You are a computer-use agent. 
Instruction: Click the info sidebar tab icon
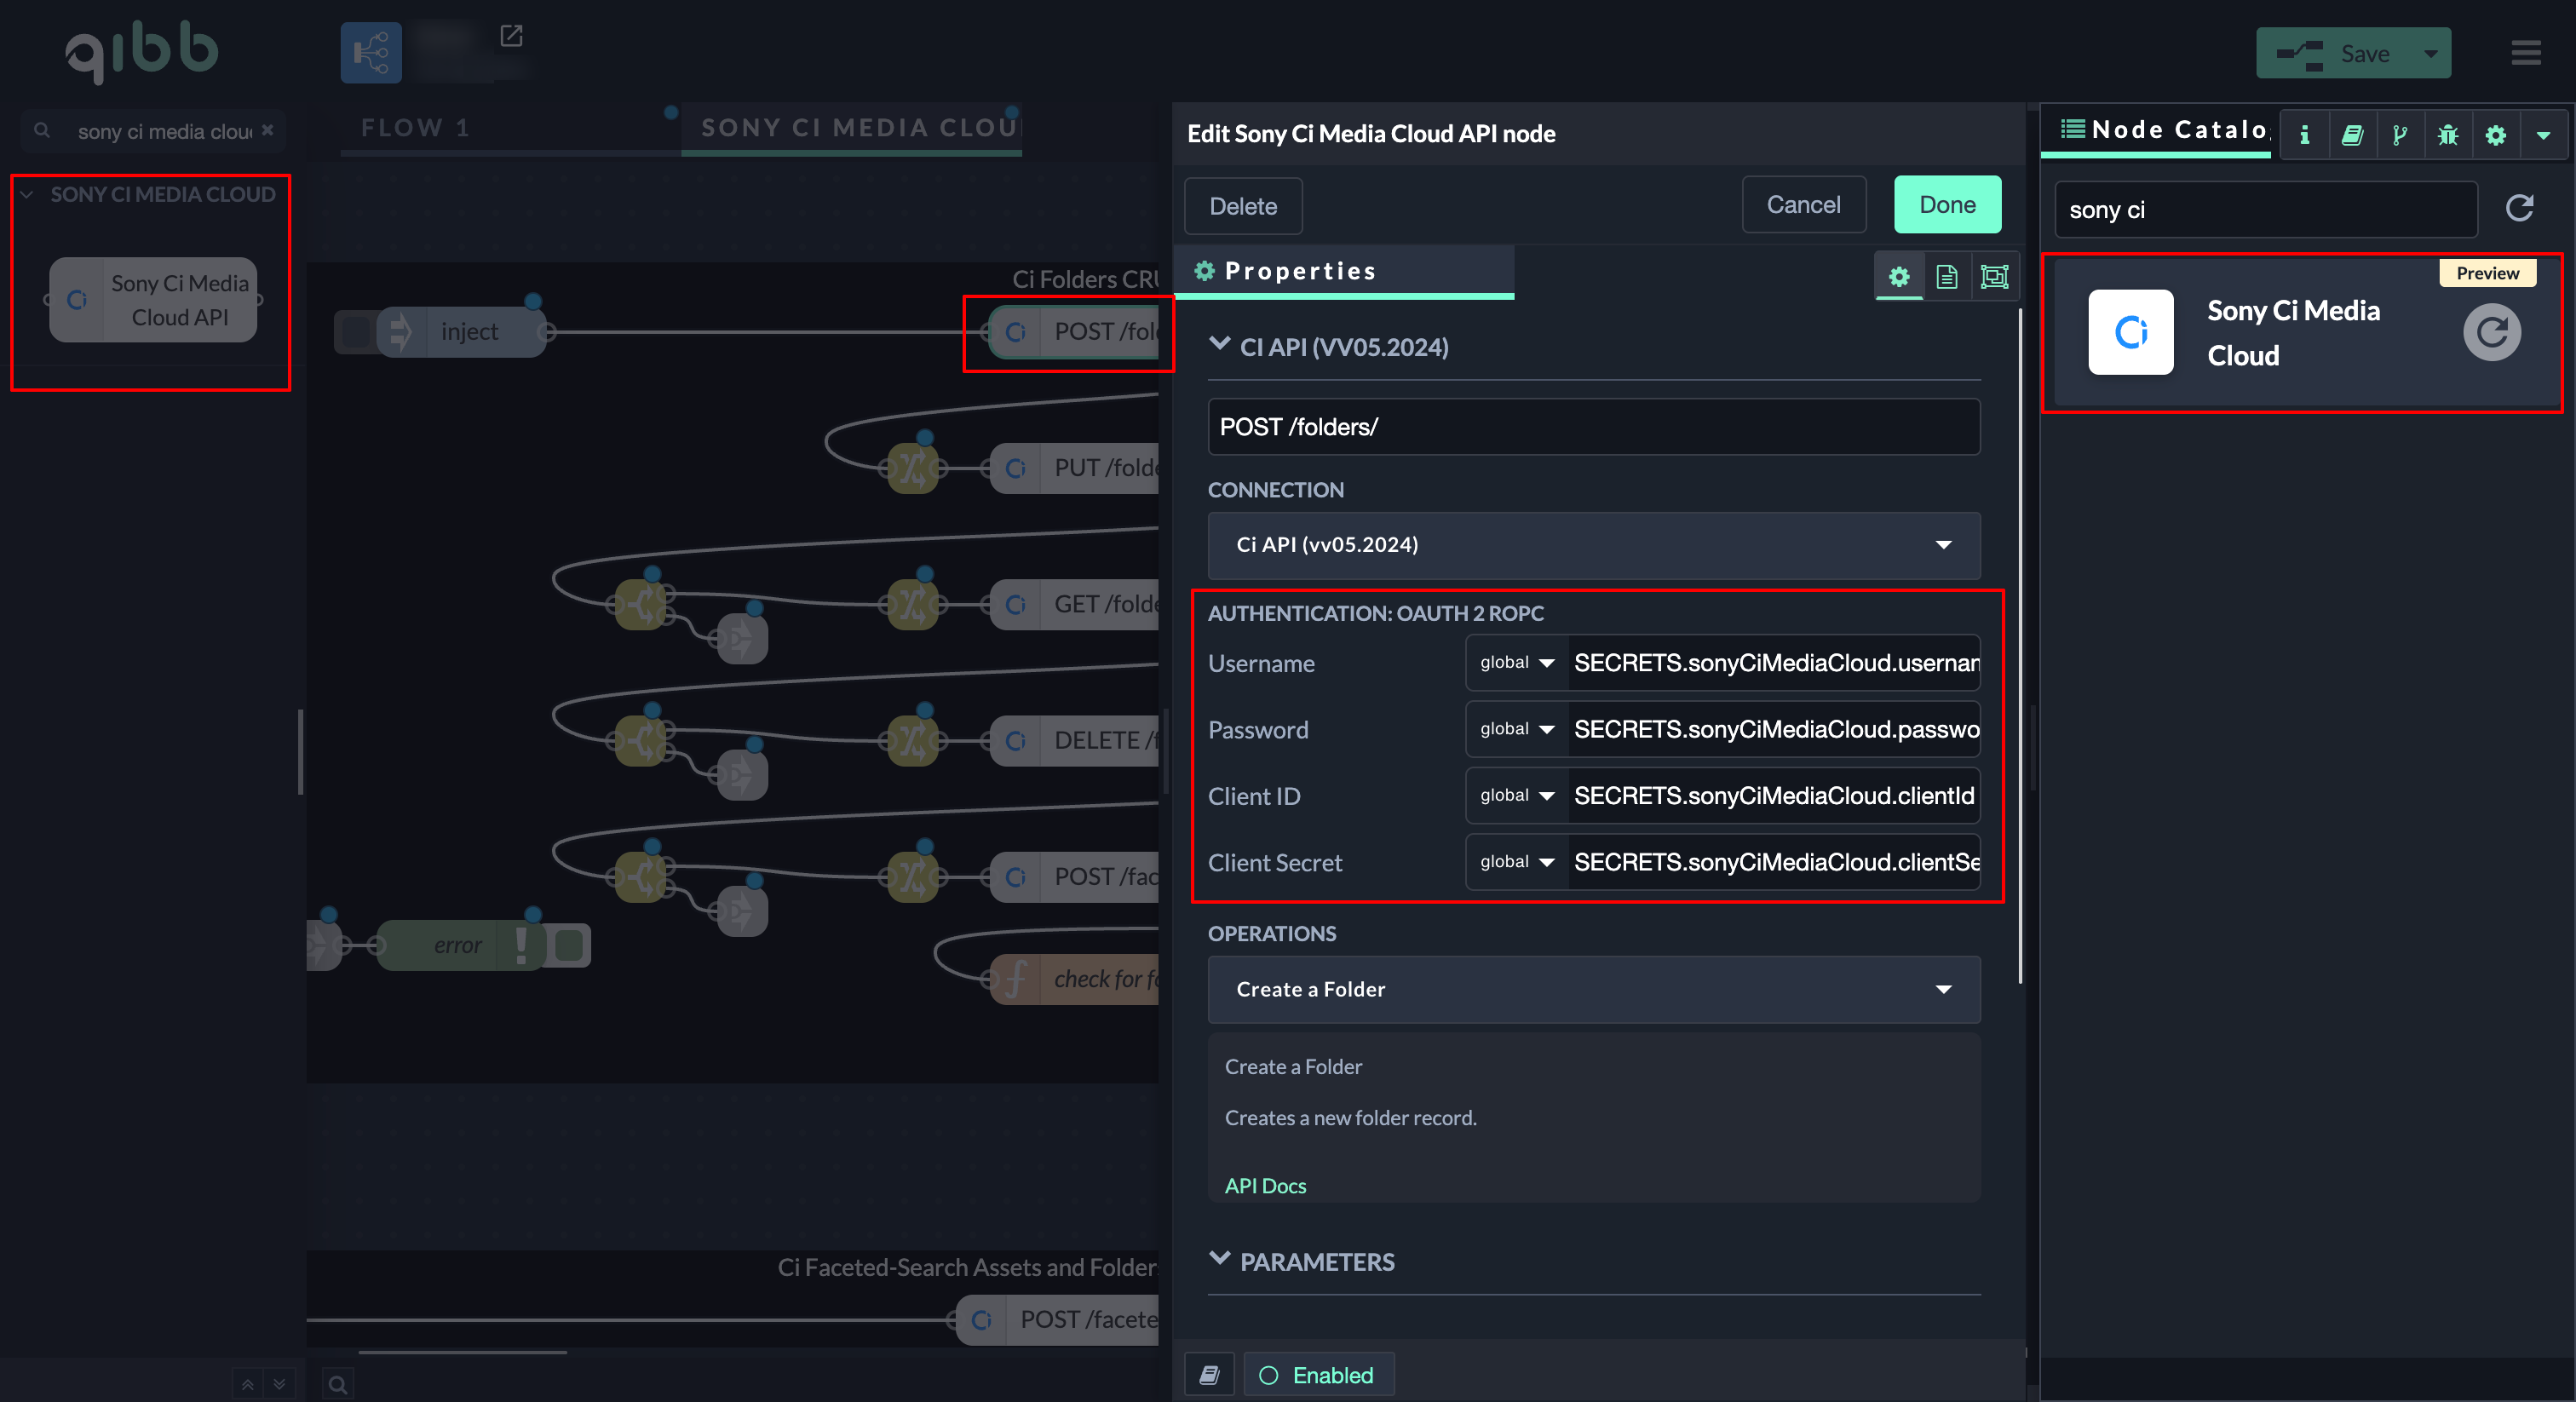tap(2304, 134)
